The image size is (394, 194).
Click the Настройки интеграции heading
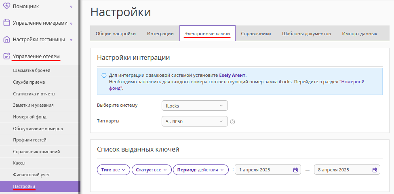133,57
